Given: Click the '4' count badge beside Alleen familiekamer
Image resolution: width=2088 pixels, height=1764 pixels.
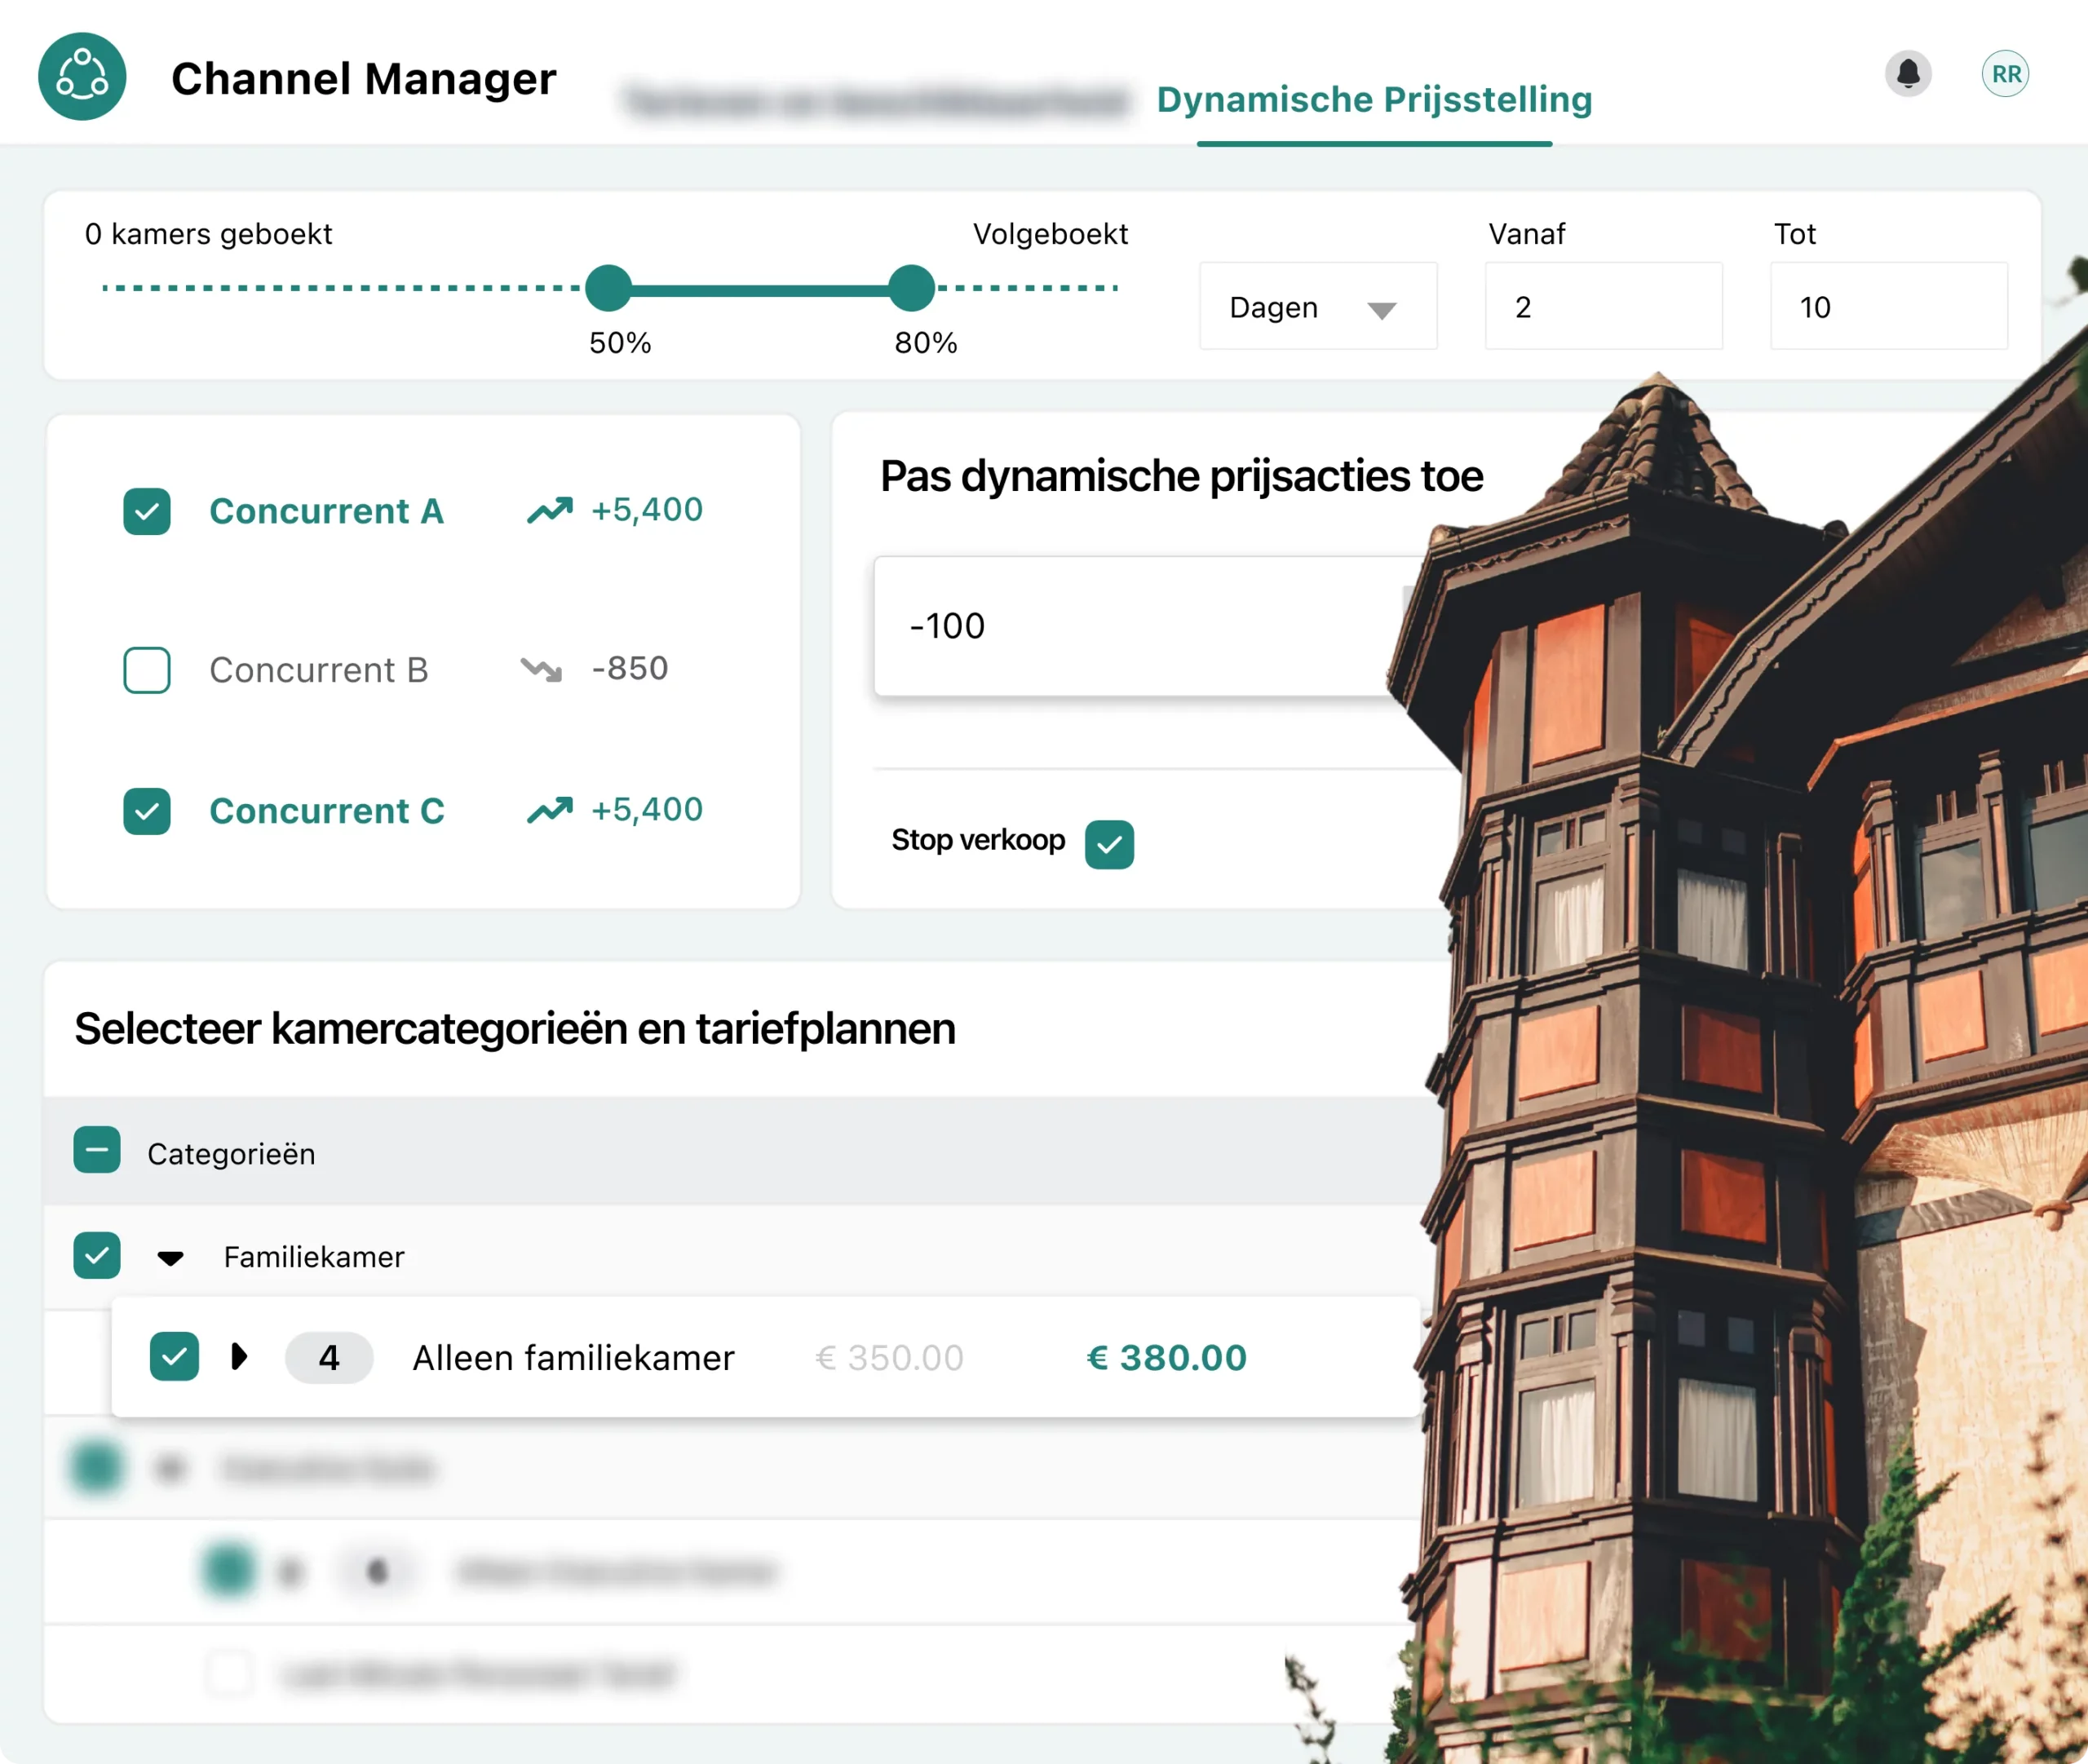Looking at the screenshot, I should 329,1357.
